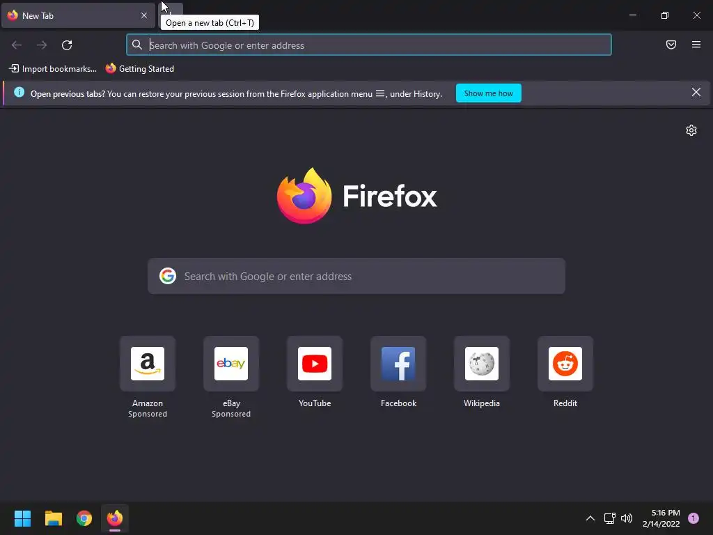Open the volume tray icon

pos(627,518)
